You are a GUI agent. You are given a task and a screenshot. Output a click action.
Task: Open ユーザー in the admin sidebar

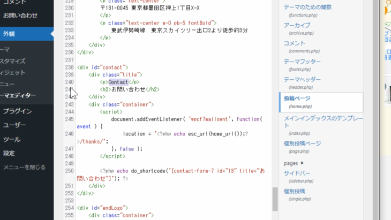click(x=14, y=125)
